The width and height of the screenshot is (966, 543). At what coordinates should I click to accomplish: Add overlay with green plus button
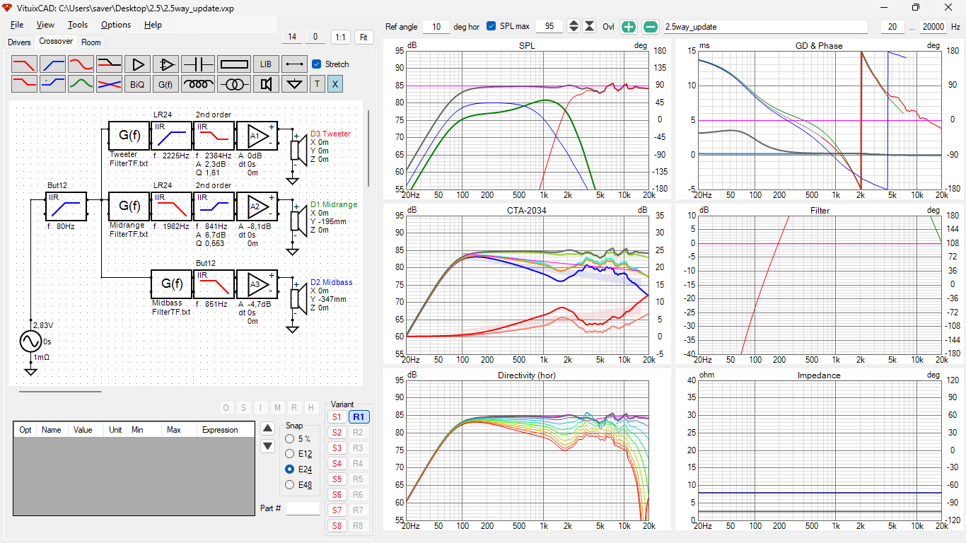coord(629,27)
